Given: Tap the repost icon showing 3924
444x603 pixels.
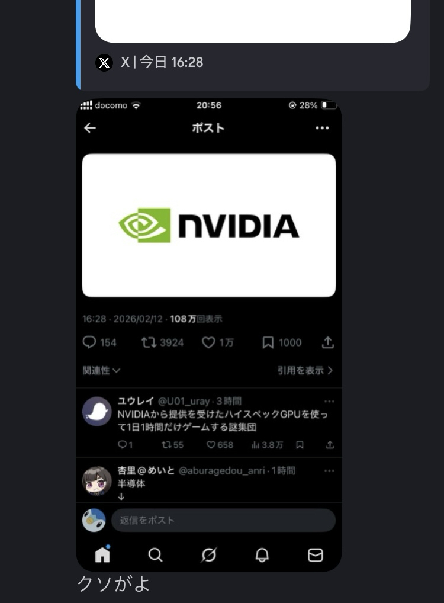Looking at the screenshot, I should click(x=162, y=342).
